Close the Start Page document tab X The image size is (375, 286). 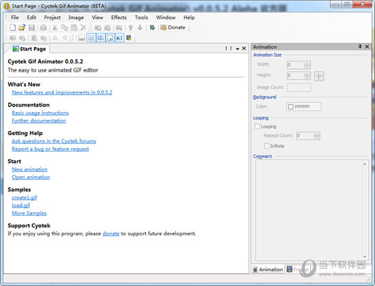(244, 48)
